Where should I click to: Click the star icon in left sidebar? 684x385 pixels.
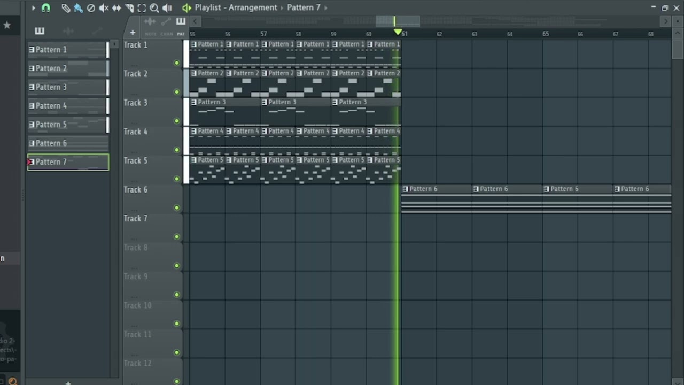[x=7, y=25]
